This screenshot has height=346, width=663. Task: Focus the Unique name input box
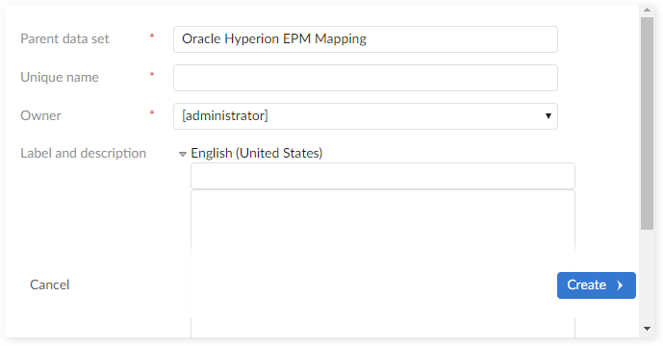(x=366, y=78)
